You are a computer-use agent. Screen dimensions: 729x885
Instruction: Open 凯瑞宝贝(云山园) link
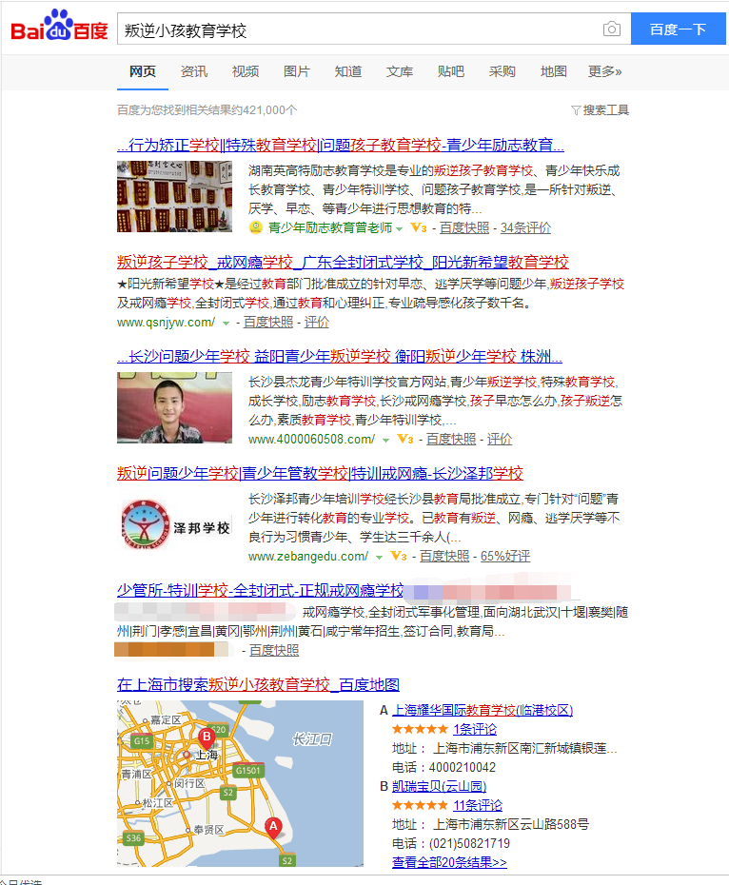[x=440, y=786]
